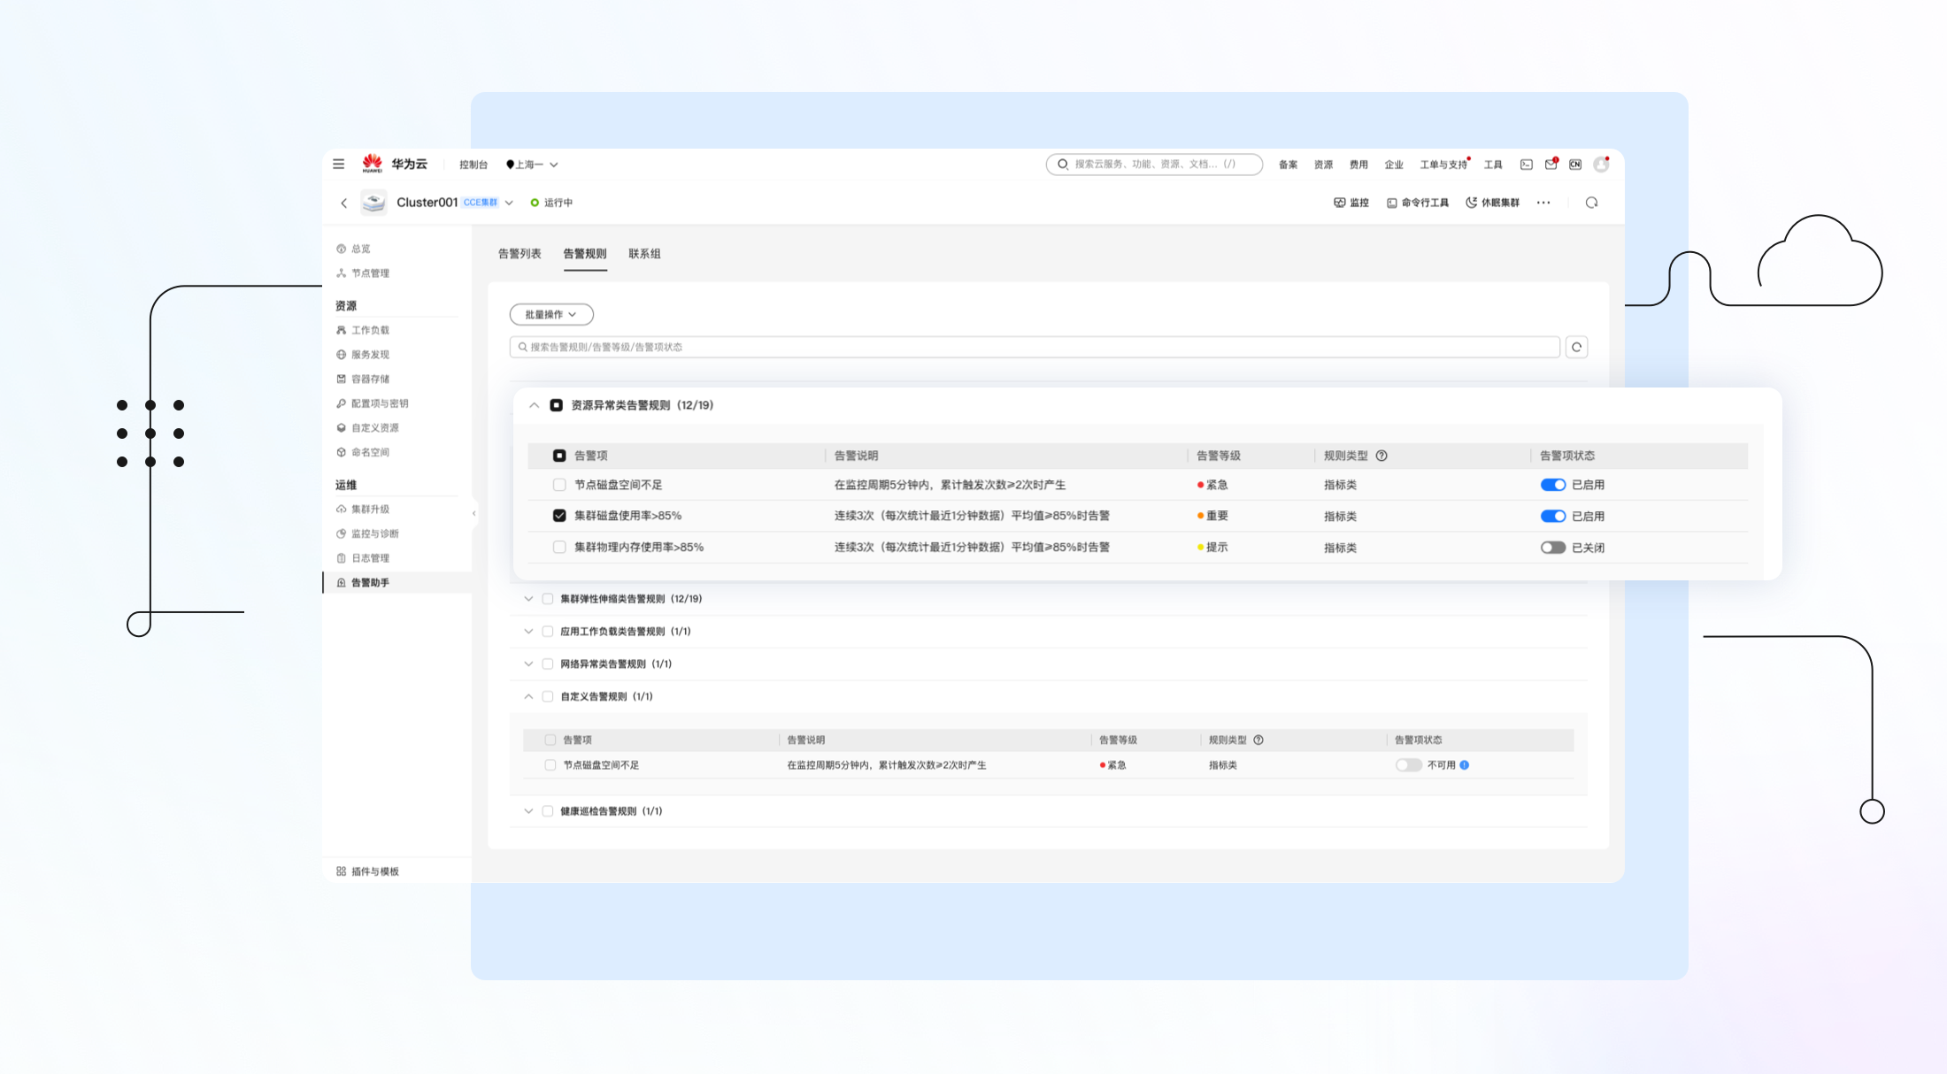The image size is (1947, 1074).
Task: Click the 休眠集群 button
Action: (x=1493, y=203)
